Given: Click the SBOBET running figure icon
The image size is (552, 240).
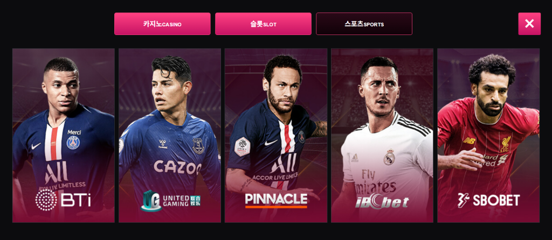Looking at the screenshot, I should 463,200.
